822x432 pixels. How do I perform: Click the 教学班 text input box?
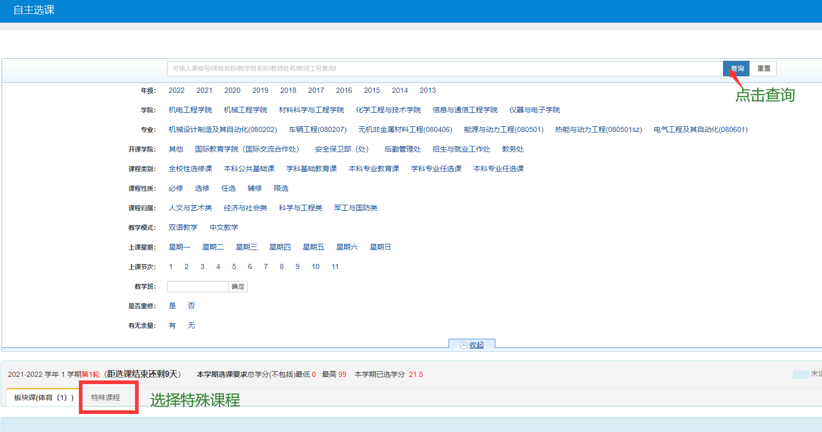point(198,287)
